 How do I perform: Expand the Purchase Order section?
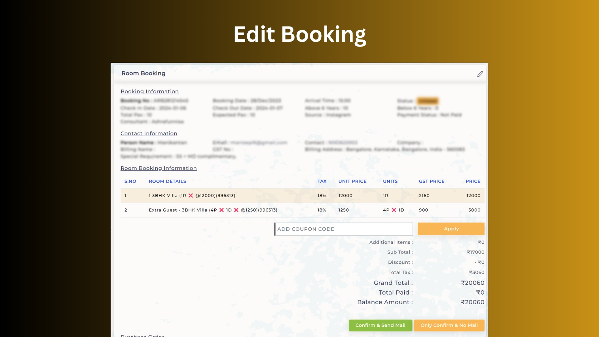[x=142, y=335]
